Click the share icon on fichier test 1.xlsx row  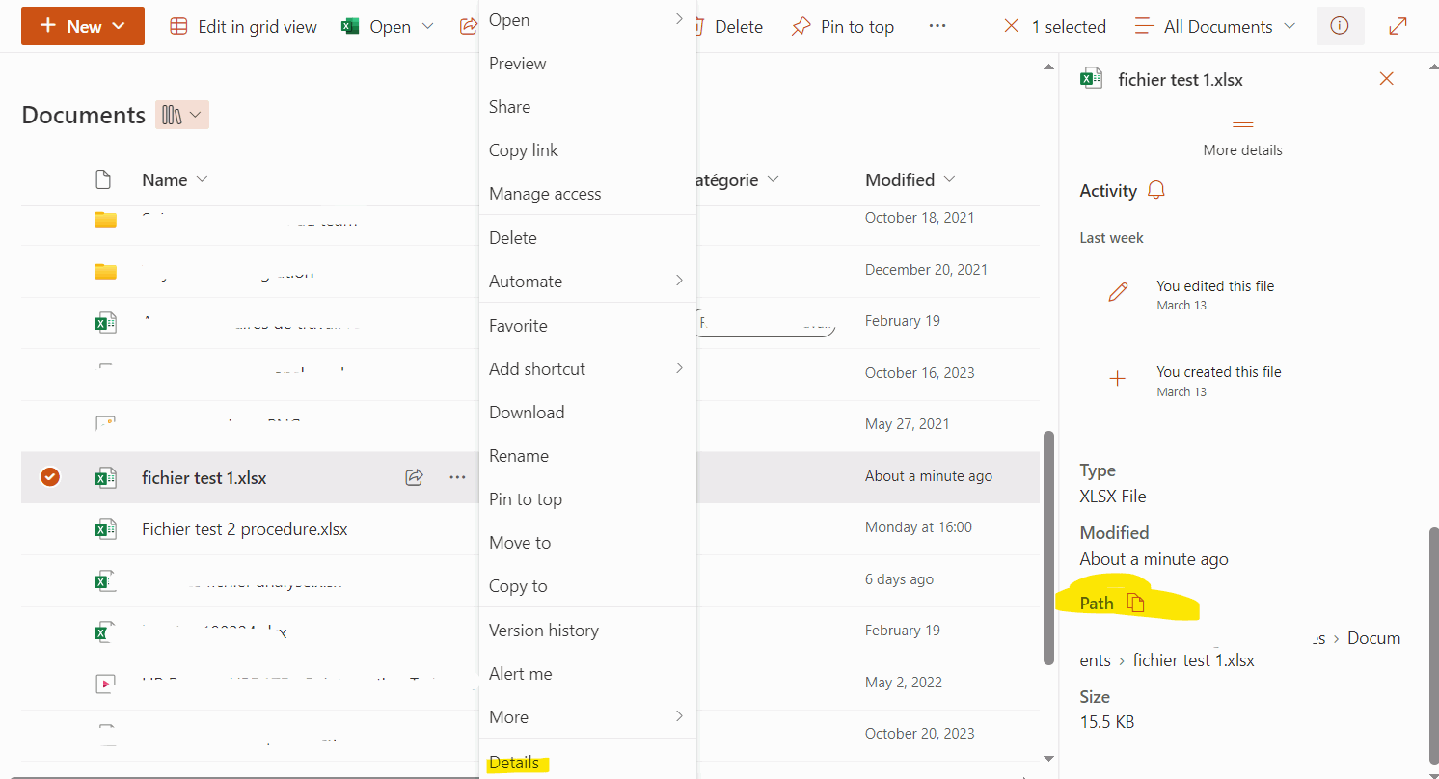coord(415,477)
